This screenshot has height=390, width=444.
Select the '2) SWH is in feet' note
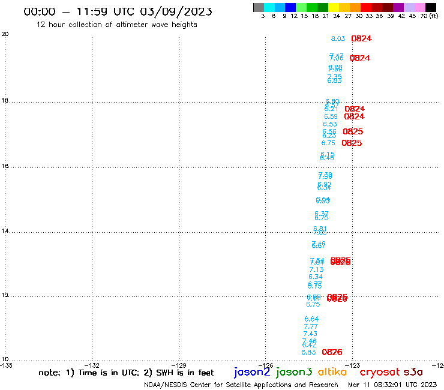[x=179, y=373]
